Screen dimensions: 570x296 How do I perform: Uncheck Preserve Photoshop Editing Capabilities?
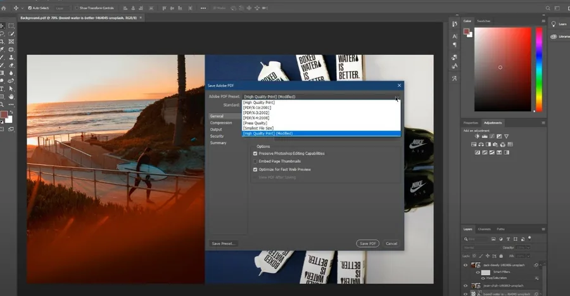tap(255, 153)
